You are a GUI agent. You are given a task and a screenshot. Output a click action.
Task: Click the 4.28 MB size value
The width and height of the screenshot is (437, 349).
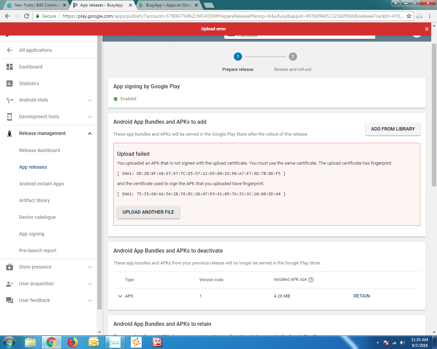coord(282,296)
